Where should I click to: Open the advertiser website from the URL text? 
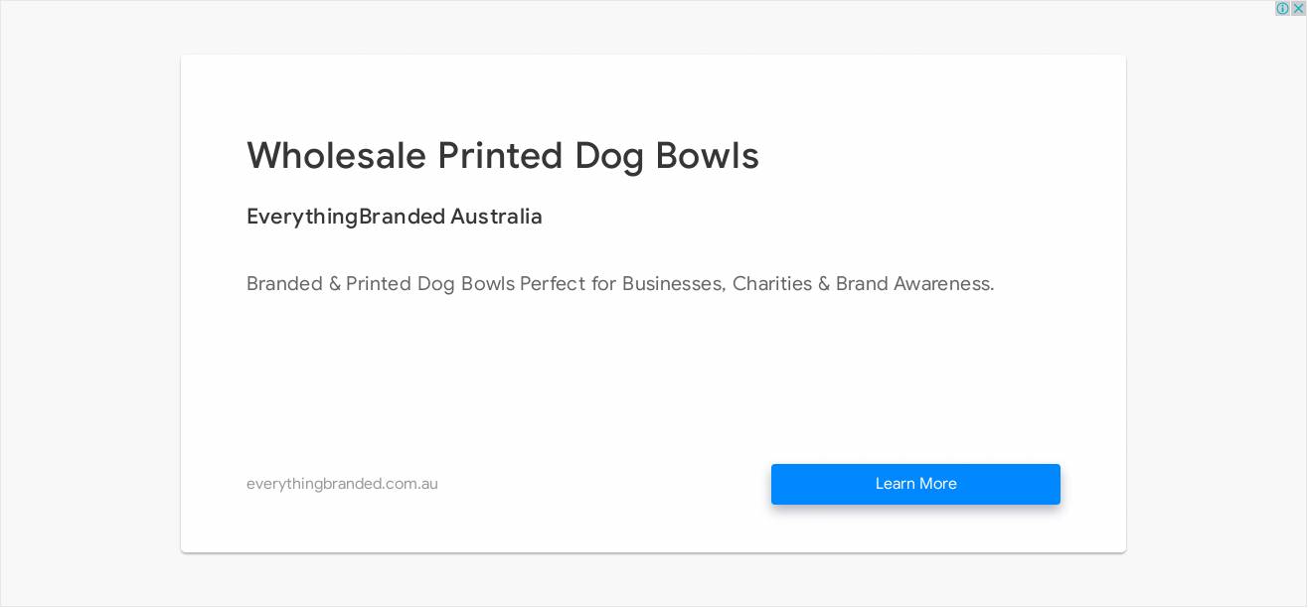342,484
